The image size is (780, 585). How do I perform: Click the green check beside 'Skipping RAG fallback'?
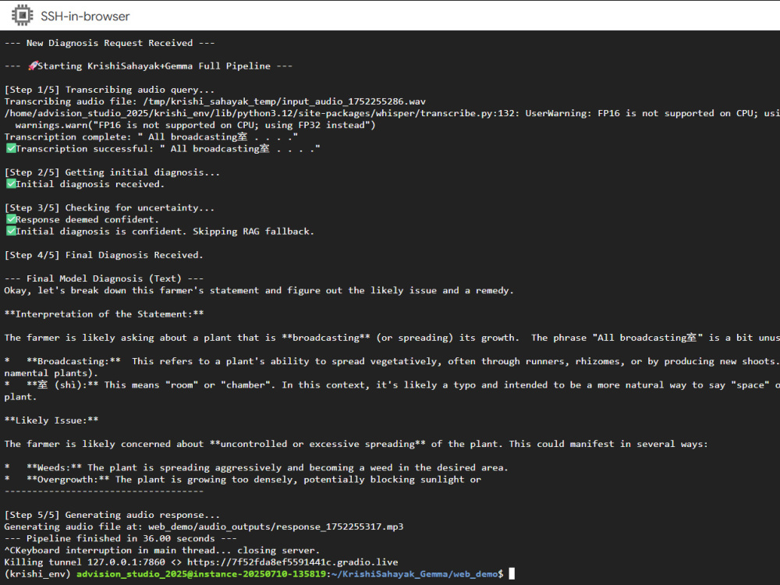pyautogui.click(x=11, y=231)
